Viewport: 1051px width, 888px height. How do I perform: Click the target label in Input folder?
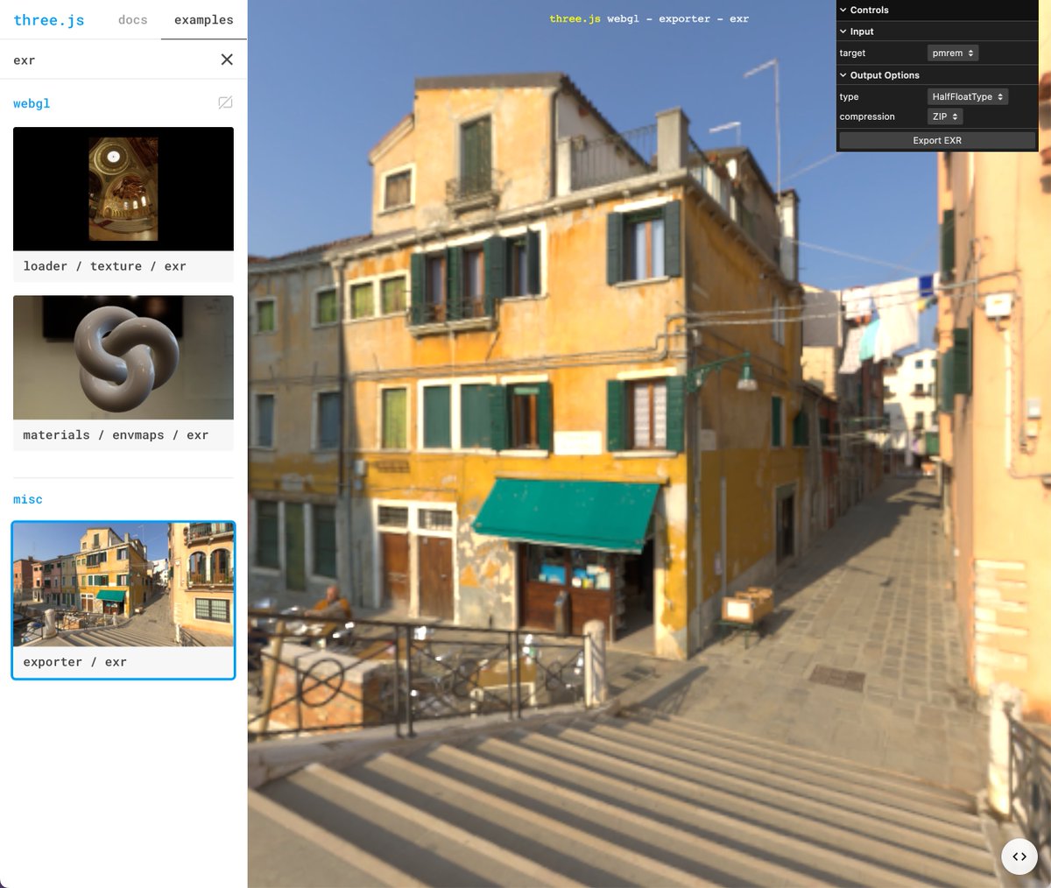[852, 53]
